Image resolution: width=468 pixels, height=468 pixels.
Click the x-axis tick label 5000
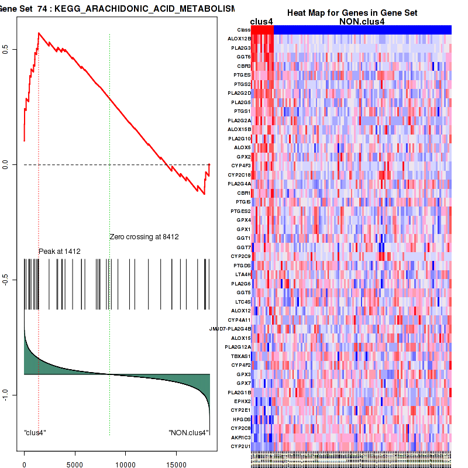(74, 464)
